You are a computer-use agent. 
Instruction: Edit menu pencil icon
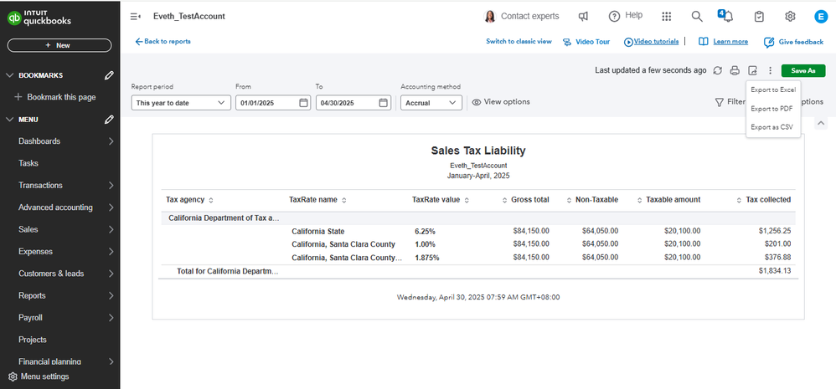click(x=109, y=120)
